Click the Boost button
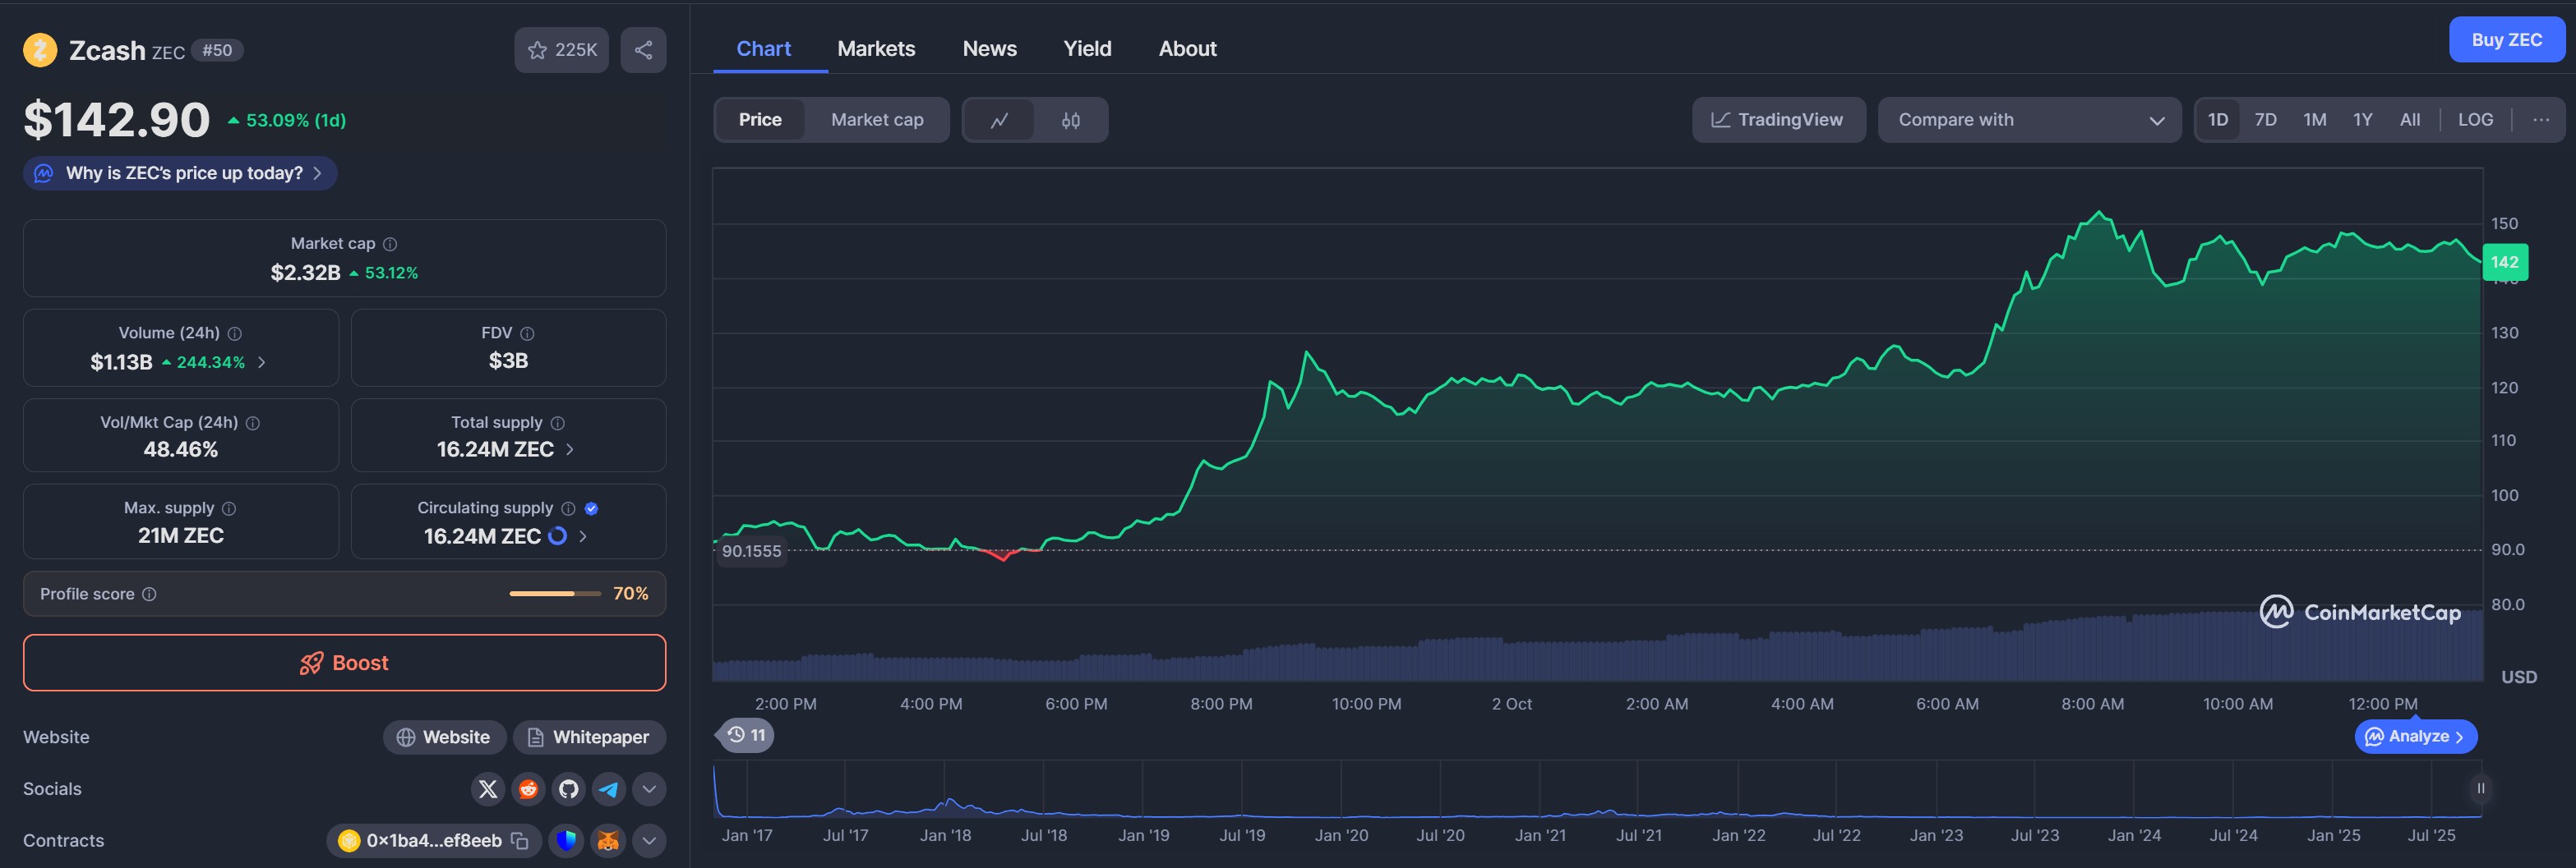Viewport: 2576px width, 868px height. click(344, 664)
